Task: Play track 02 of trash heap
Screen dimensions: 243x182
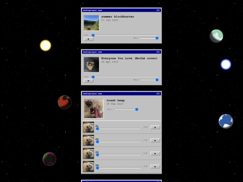Action: [x=155, y=140]
